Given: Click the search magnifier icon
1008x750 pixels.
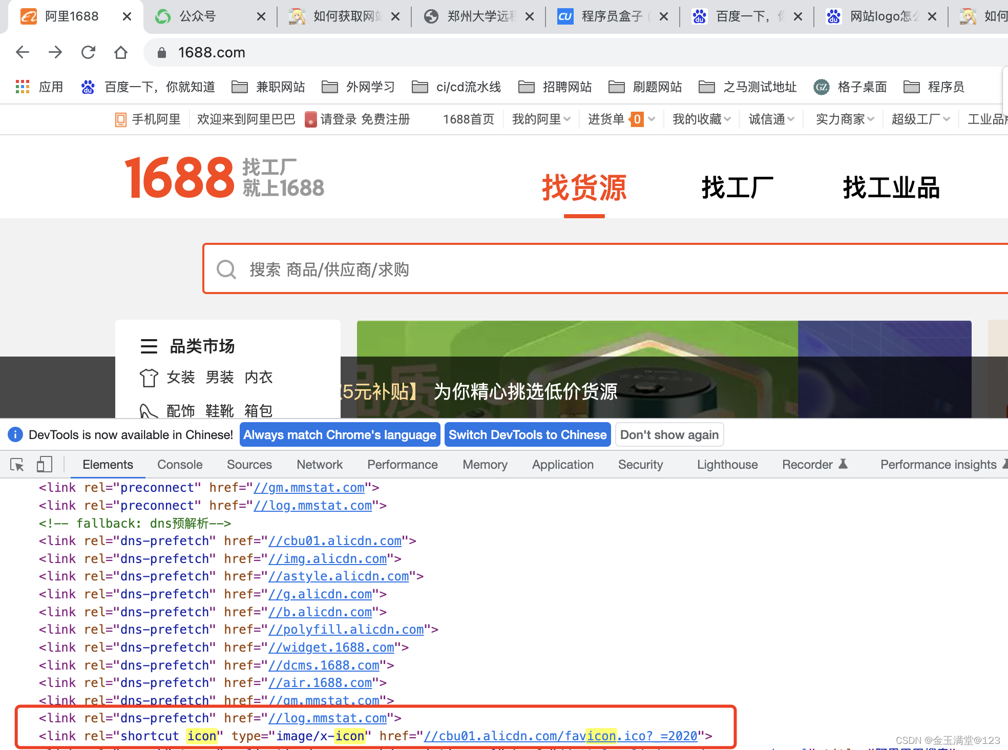Looking at the screenshot, I should click(226, 269).
